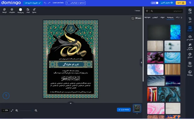The height and width of the screenshot is (119, 194).
Task: Select the dark gray gradient background
Action: click(x=158, y=32)
